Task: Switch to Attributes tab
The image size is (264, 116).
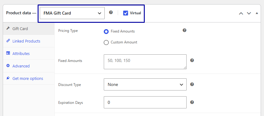Action: coord(29,54)
